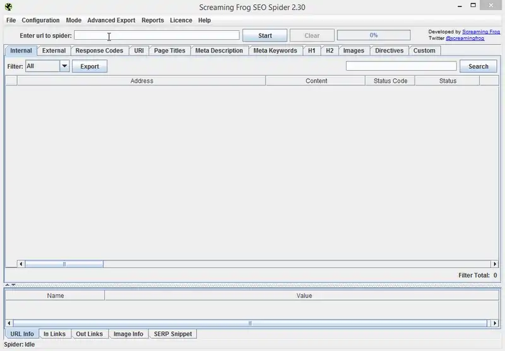
Task: Click the main table's horizontal scrollbar thumb
Action: [64, 264]
